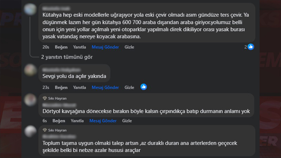Image resolution: width=281 pixels, height=158 pixels.
Task: Open the Kütahya commenter's profile picture
Action: tap(31, 9)
